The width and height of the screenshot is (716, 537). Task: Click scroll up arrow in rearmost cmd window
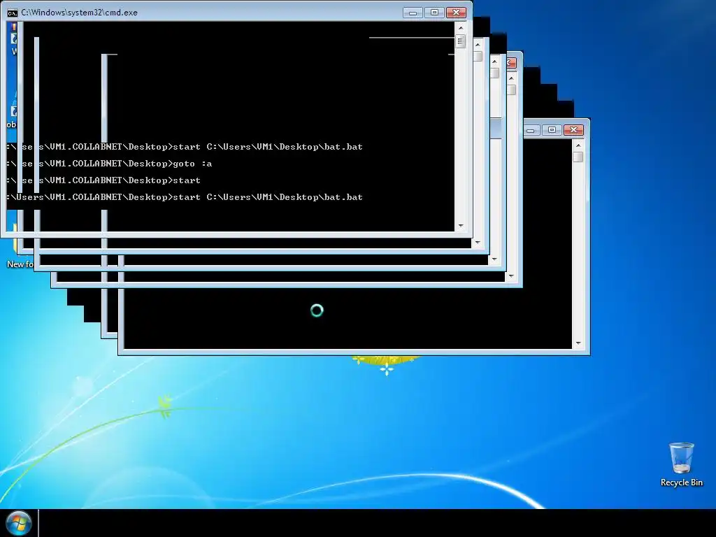(x=578, y=145)
